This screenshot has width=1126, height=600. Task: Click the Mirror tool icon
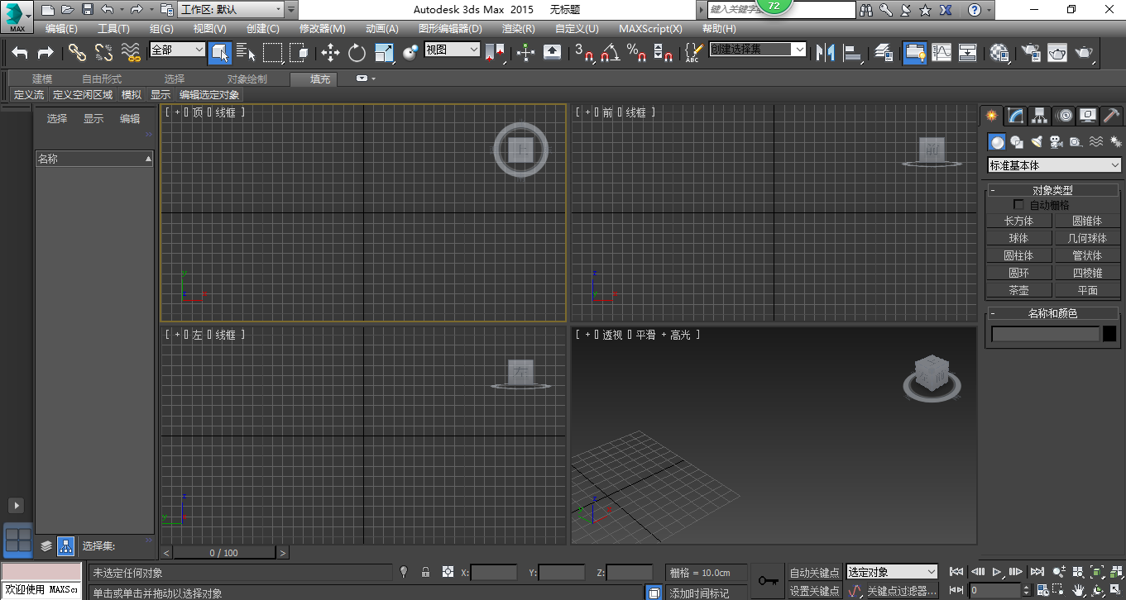pos(825,53)
